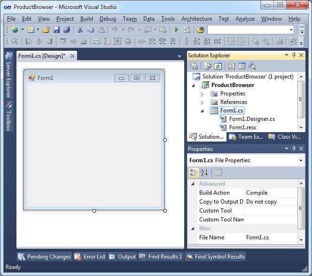Open the document tab list dropdown arrow
This screenshot has height=276, width=312.
[x=179, y=56]
